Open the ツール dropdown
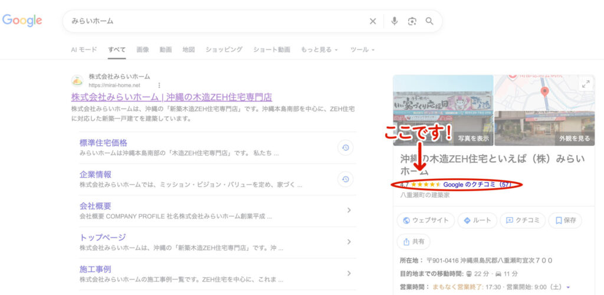604x295 pixels. point(362,50)
